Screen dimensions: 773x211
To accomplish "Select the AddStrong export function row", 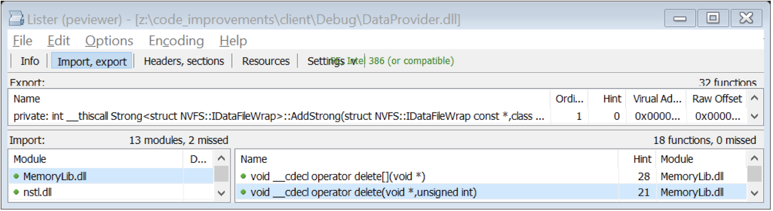I will pyautogui.click(x=278, y=116).
